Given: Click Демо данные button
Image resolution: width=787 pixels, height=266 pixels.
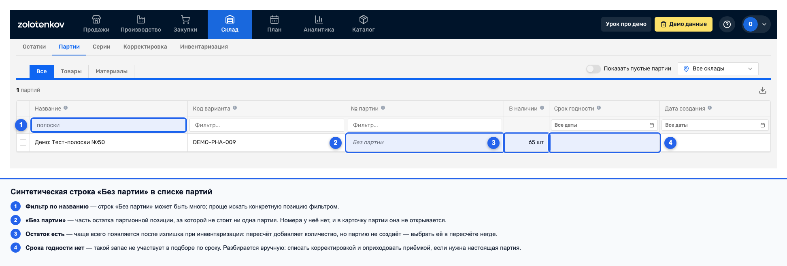Looking at the screenshot, I should (x=683, y=24).
